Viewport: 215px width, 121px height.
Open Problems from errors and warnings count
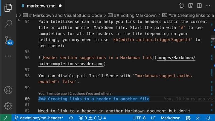point(92,118)
